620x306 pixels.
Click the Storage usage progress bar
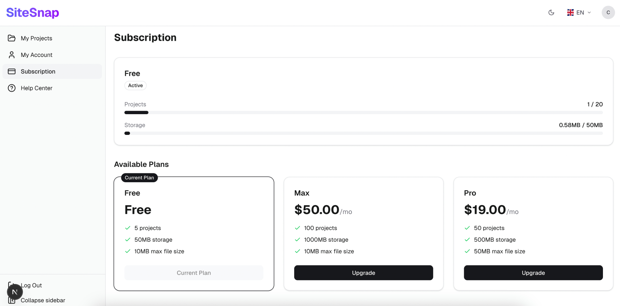[x=363, y=133]
